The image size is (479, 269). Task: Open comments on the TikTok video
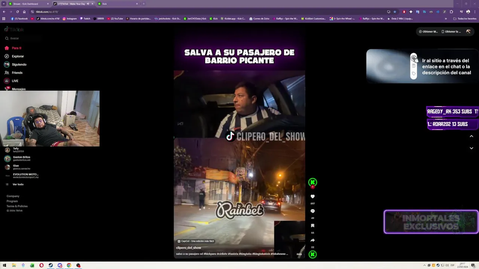[x=312, y=211]
